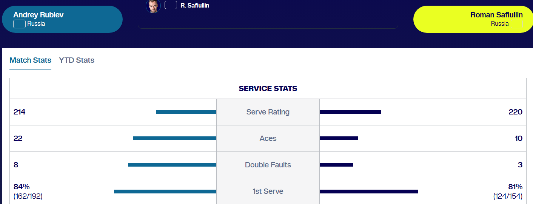Click Rublev's Serve Rating bar

[186, 112]
